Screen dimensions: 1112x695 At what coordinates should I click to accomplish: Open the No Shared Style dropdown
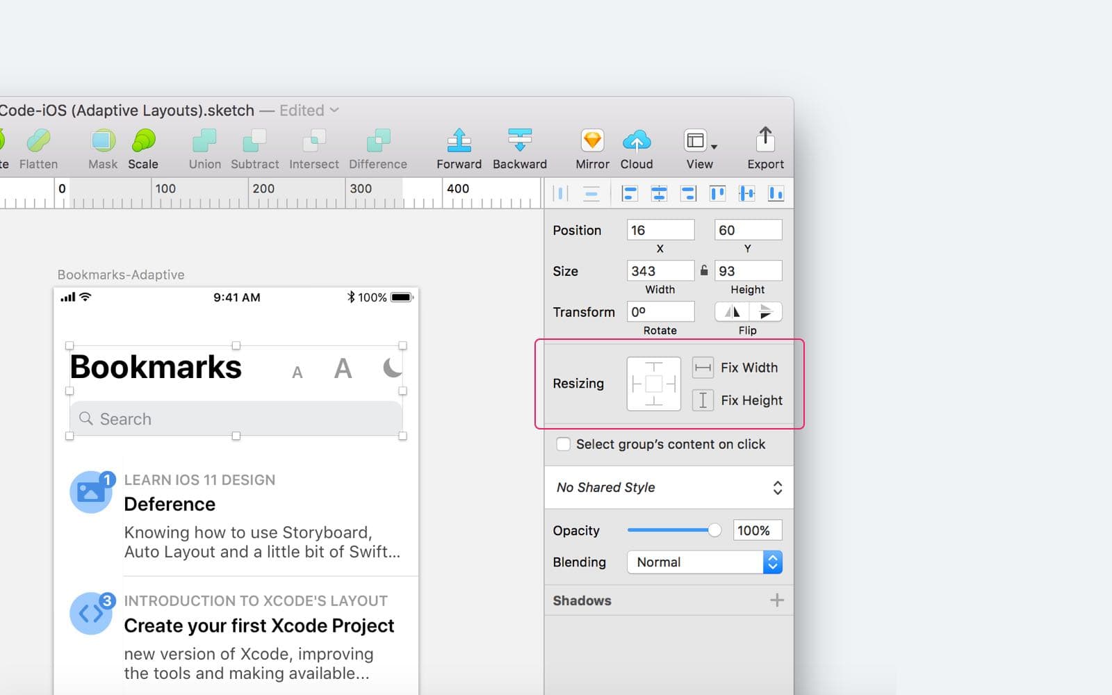(669, 488)
